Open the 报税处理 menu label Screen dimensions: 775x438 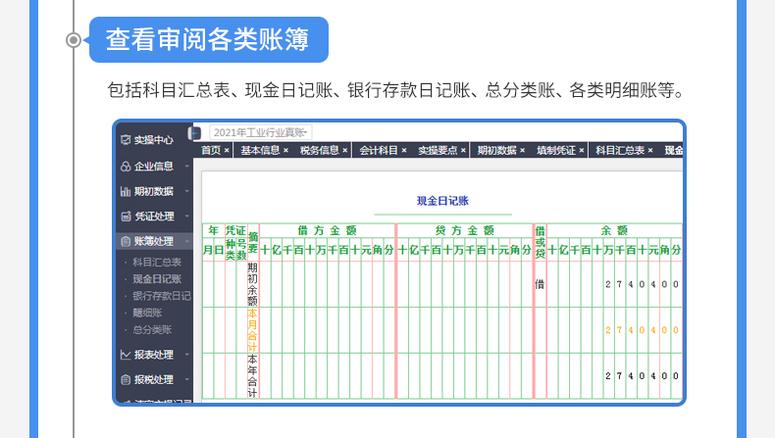pyautogui.click(x=154, y=380)
